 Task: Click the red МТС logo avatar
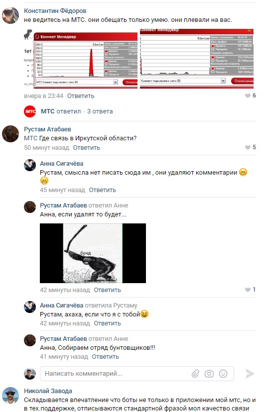(30, 111)
